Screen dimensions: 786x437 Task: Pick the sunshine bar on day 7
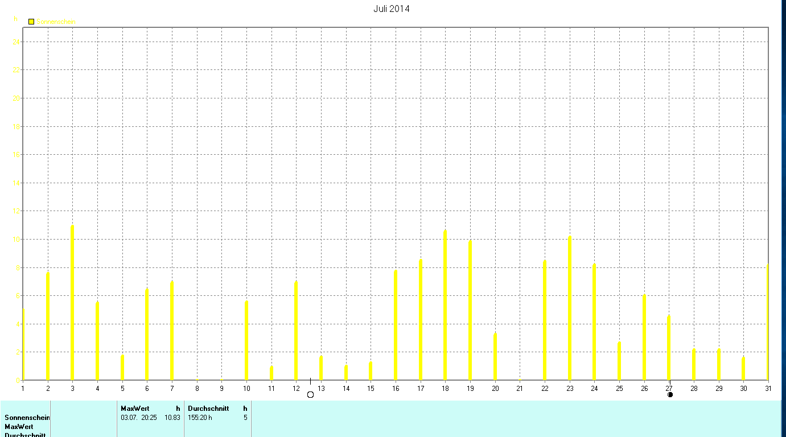172,331
